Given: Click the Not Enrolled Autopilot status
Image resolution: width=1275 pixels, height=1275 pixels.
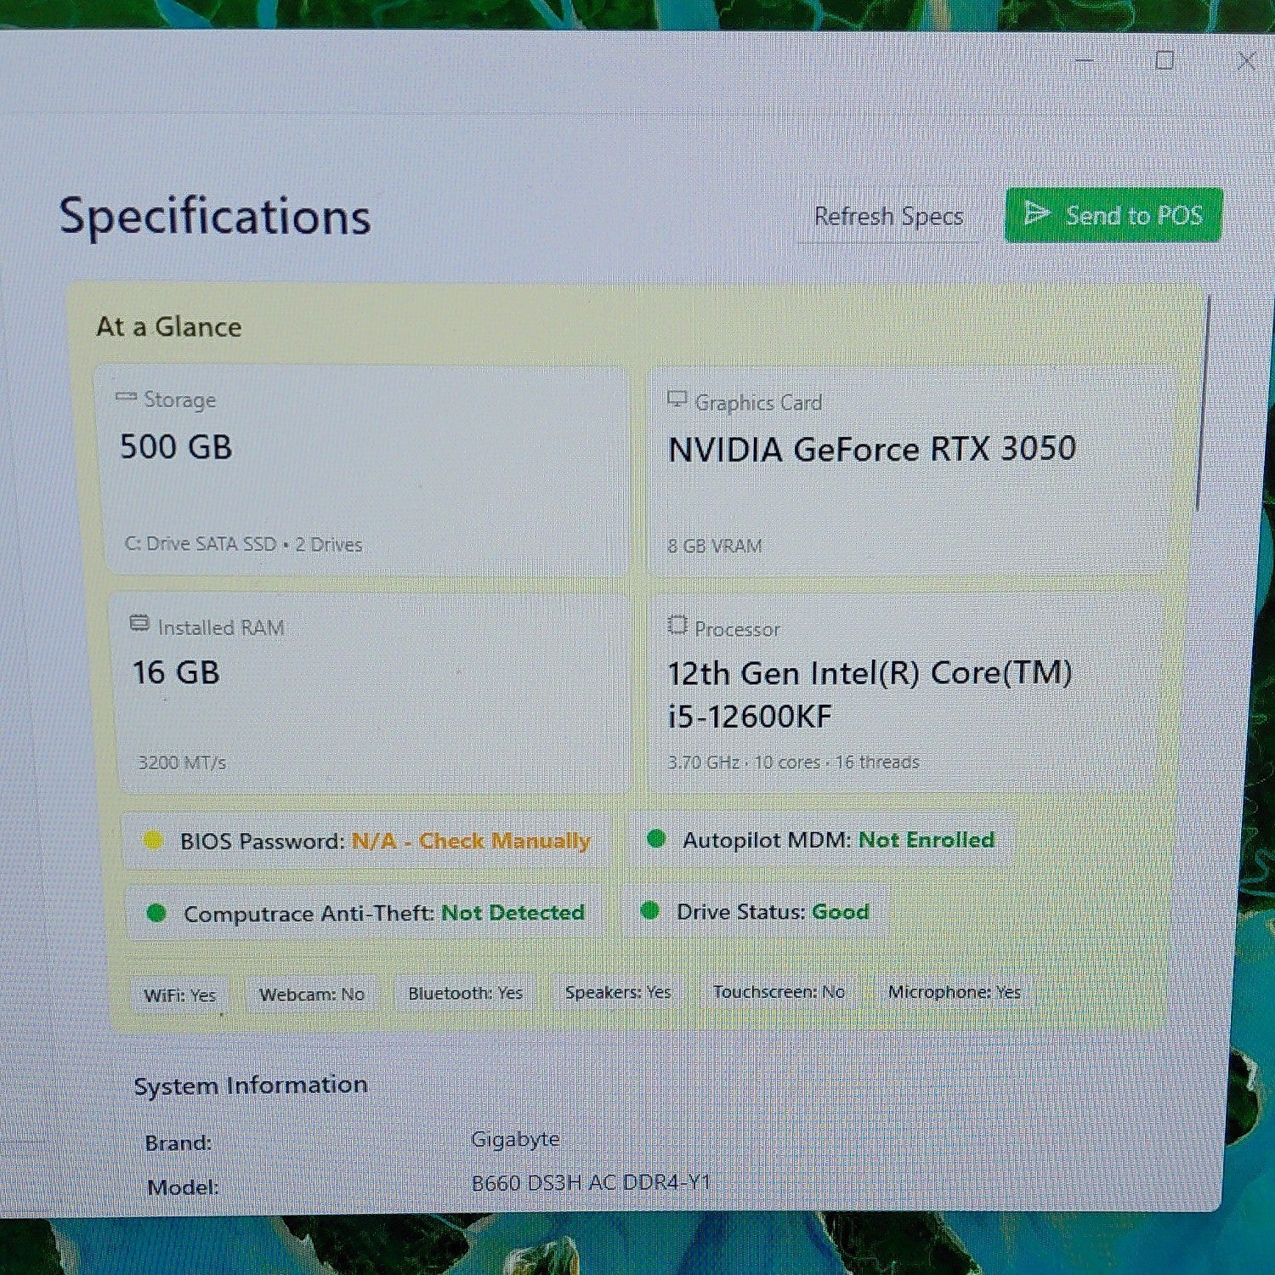Looking at the screenshot, I should [926, 840].
